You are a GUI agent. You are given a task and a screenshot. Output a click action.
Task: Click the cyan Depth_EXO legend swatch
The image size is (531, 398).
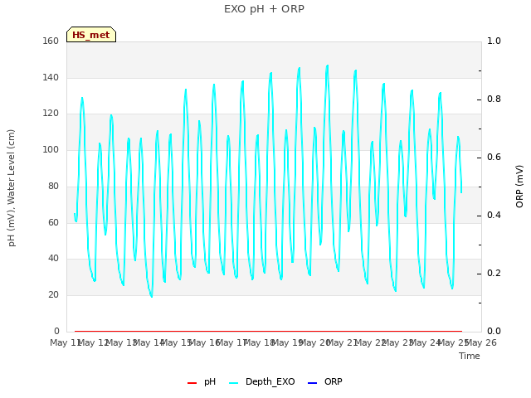(234, 383)
